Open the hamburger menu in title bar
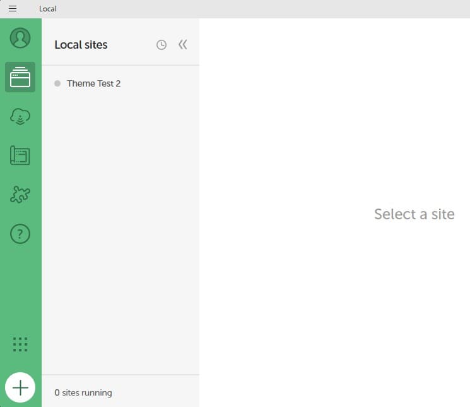The image size is (470, 407). click(13, 9)
